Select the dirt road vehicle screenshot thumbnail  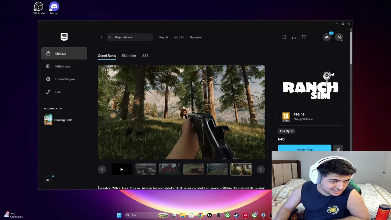(x=193, y=169)
